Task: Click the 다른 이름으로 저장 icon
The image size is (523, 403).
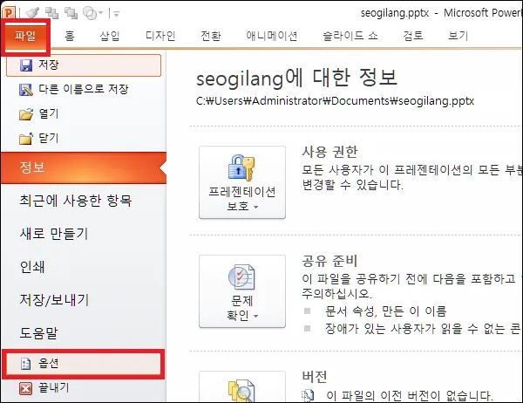Action: coord(26,90)
